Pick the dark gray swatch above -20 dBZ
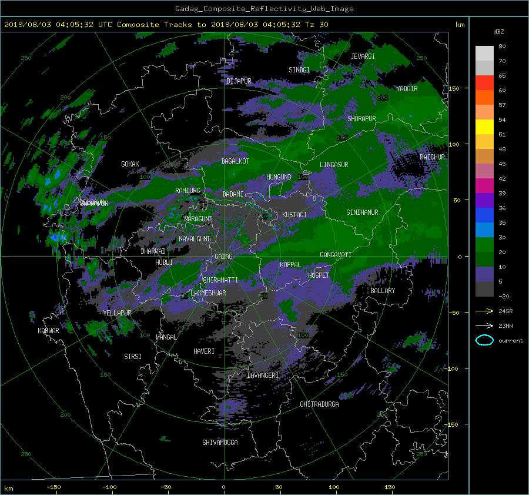 click(x=484, y=289)
